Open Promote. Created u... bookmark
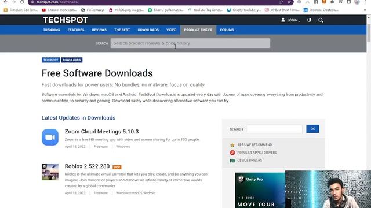The height and width of the screenshot is (208, 371). click(x=321, y=10)
